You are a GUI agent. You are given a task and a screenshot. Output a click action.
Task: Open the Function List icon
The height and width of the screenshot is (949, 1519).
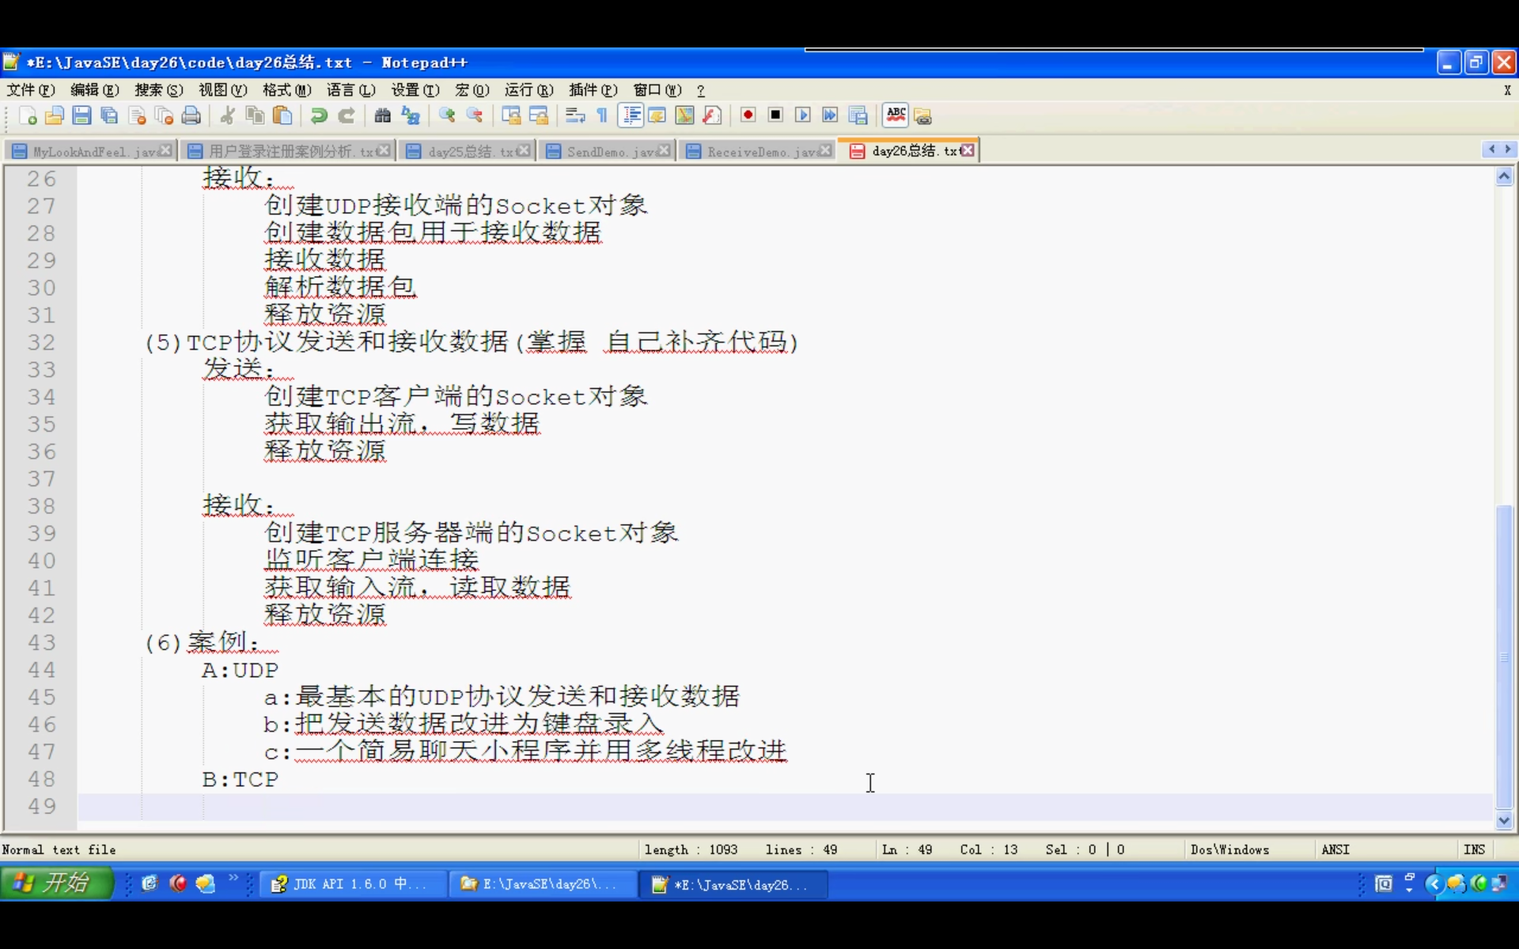point(712,116)
